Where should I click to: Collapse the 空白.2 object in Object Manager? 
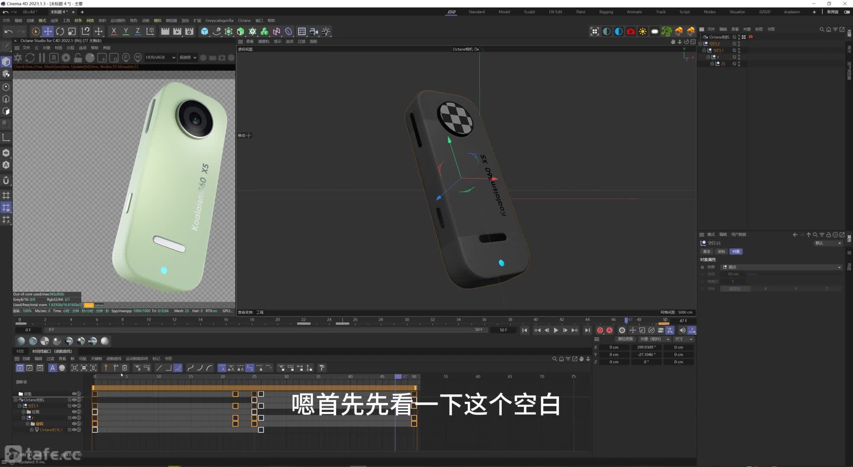tap(701, 44)
